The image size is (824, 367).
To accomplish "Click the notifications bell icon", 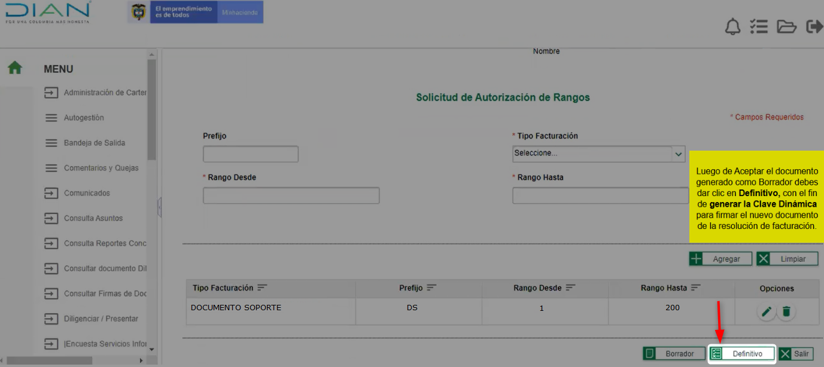I will tap(732, 27).
